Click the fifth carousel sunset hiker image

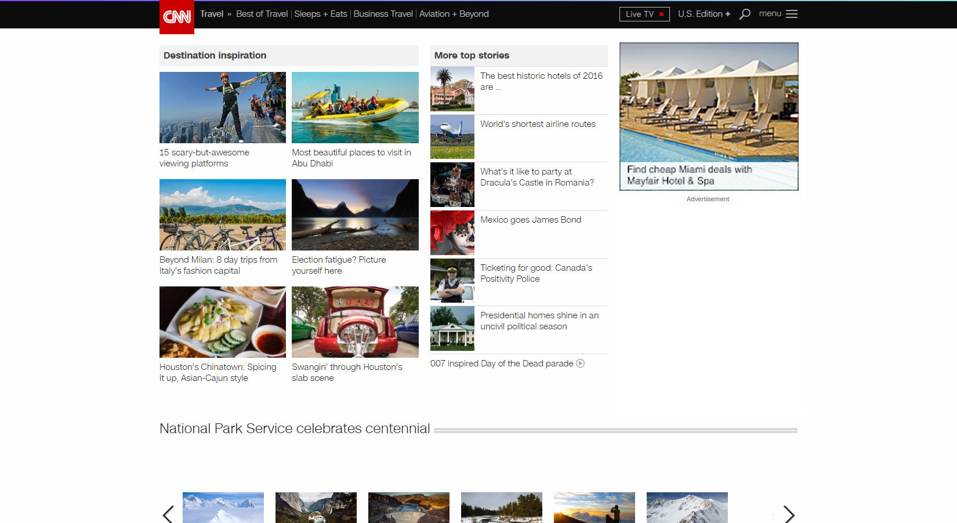coord(594,508)
